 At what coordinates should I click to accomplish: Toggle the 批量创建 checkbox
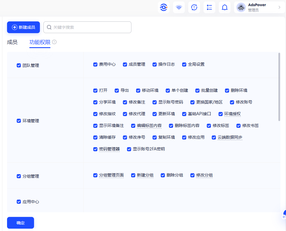click(197, 90)
